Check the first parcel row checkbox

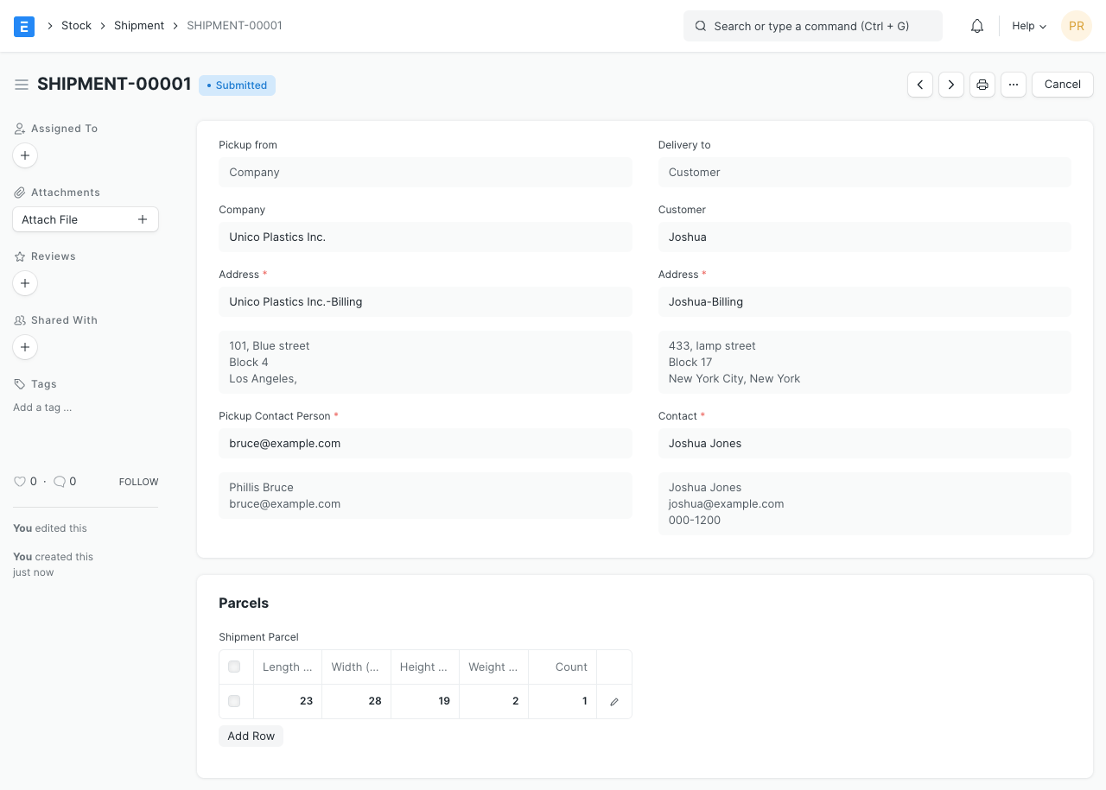point(234,701)
